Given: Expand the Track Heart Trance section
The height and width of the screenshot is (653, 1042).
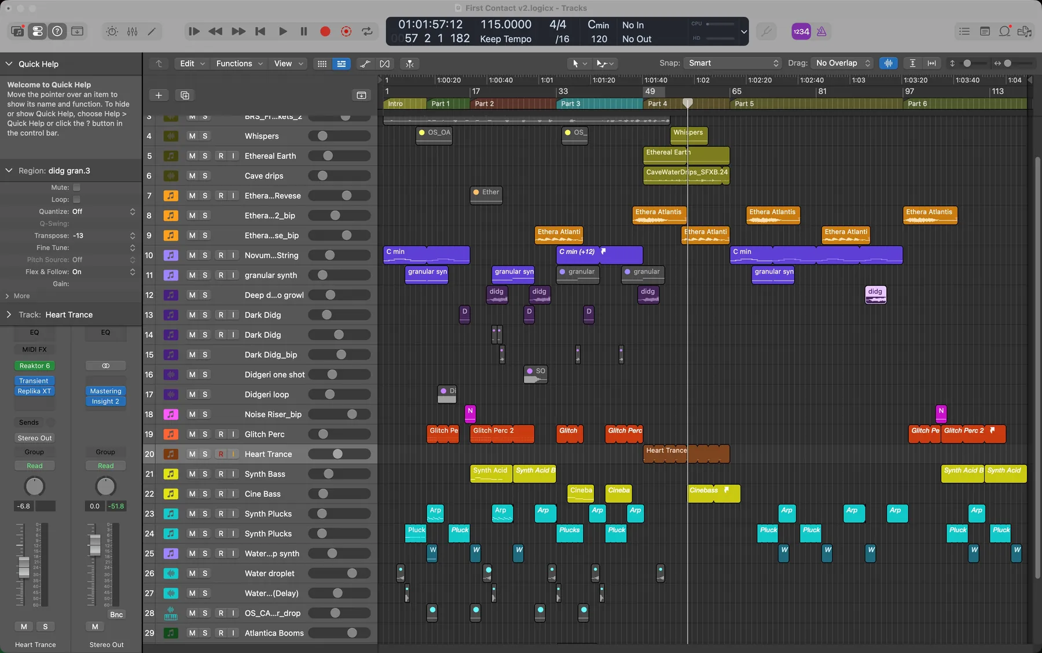Looking at the screenshot, I should [x=9, y=315].
